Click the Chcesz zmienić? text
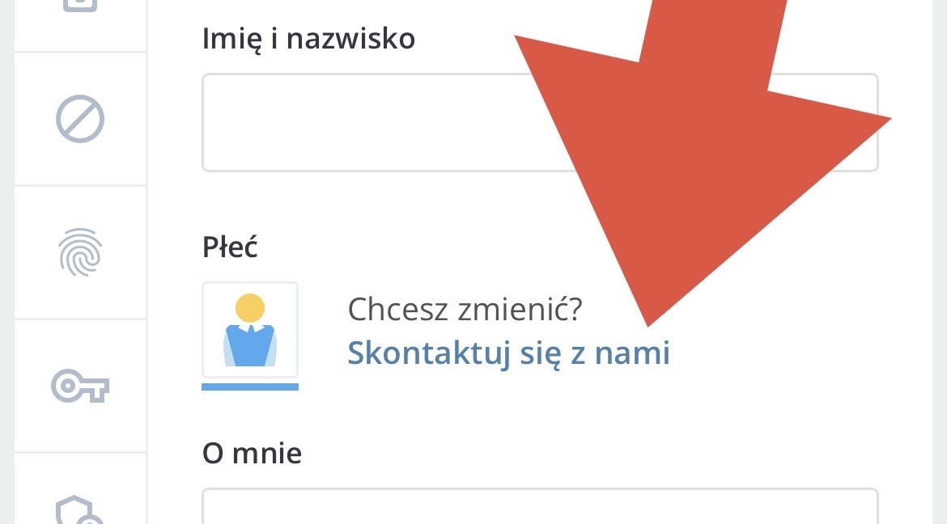Screen dimensions: 947x524 (465, 308)
